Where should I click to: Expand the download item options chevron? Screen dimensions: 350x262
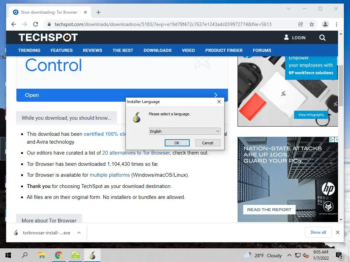pyautogui.click(x=79, y=233)
